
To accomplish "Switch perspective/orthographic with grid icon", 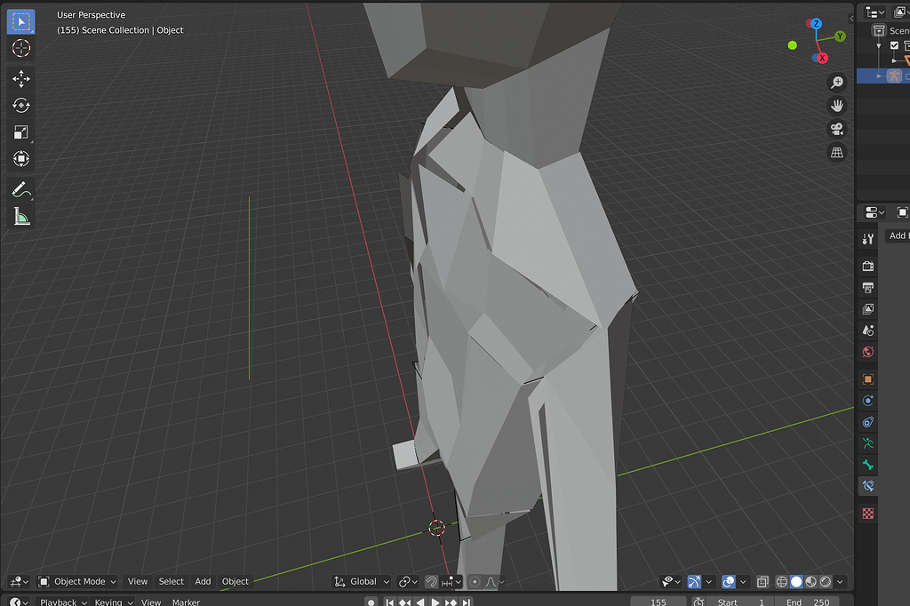I will coord(836,152).
